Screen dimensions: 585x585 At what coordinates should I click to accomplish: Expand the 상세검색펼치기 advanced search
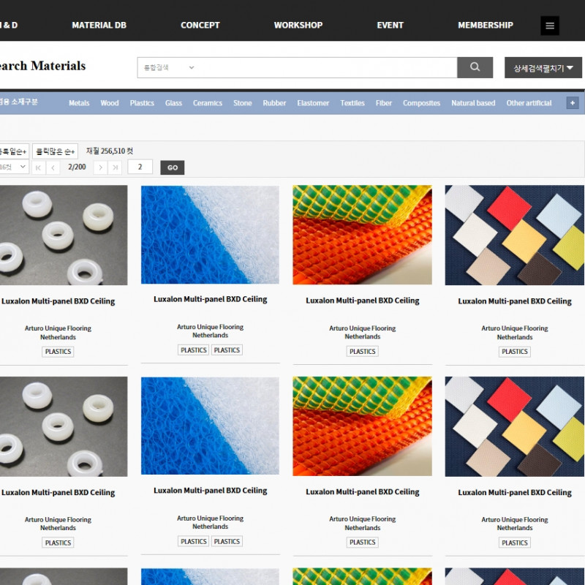pos(543,68)
